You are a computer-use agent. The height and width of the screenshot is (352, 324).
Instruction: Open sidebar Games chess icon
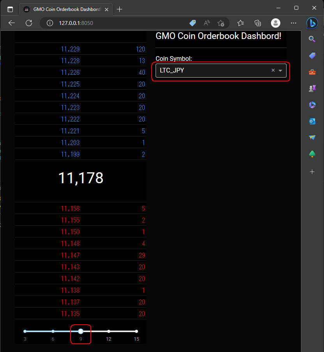[x=312, y=88]
